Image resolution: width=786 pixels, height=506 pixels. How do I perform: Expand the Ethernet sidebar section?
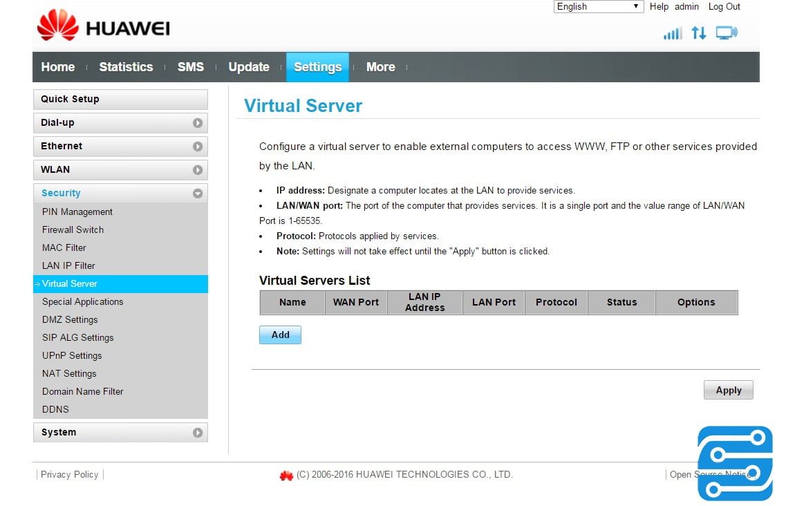(120, 147)
